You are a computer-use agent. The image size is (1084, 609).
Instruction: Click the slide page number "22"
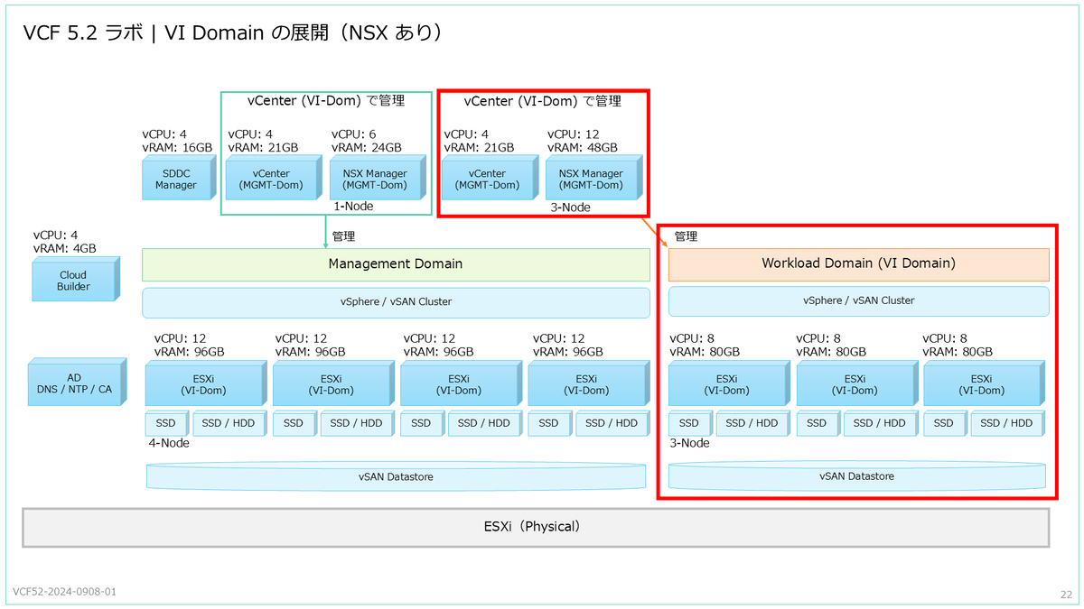coord(1065,595)
